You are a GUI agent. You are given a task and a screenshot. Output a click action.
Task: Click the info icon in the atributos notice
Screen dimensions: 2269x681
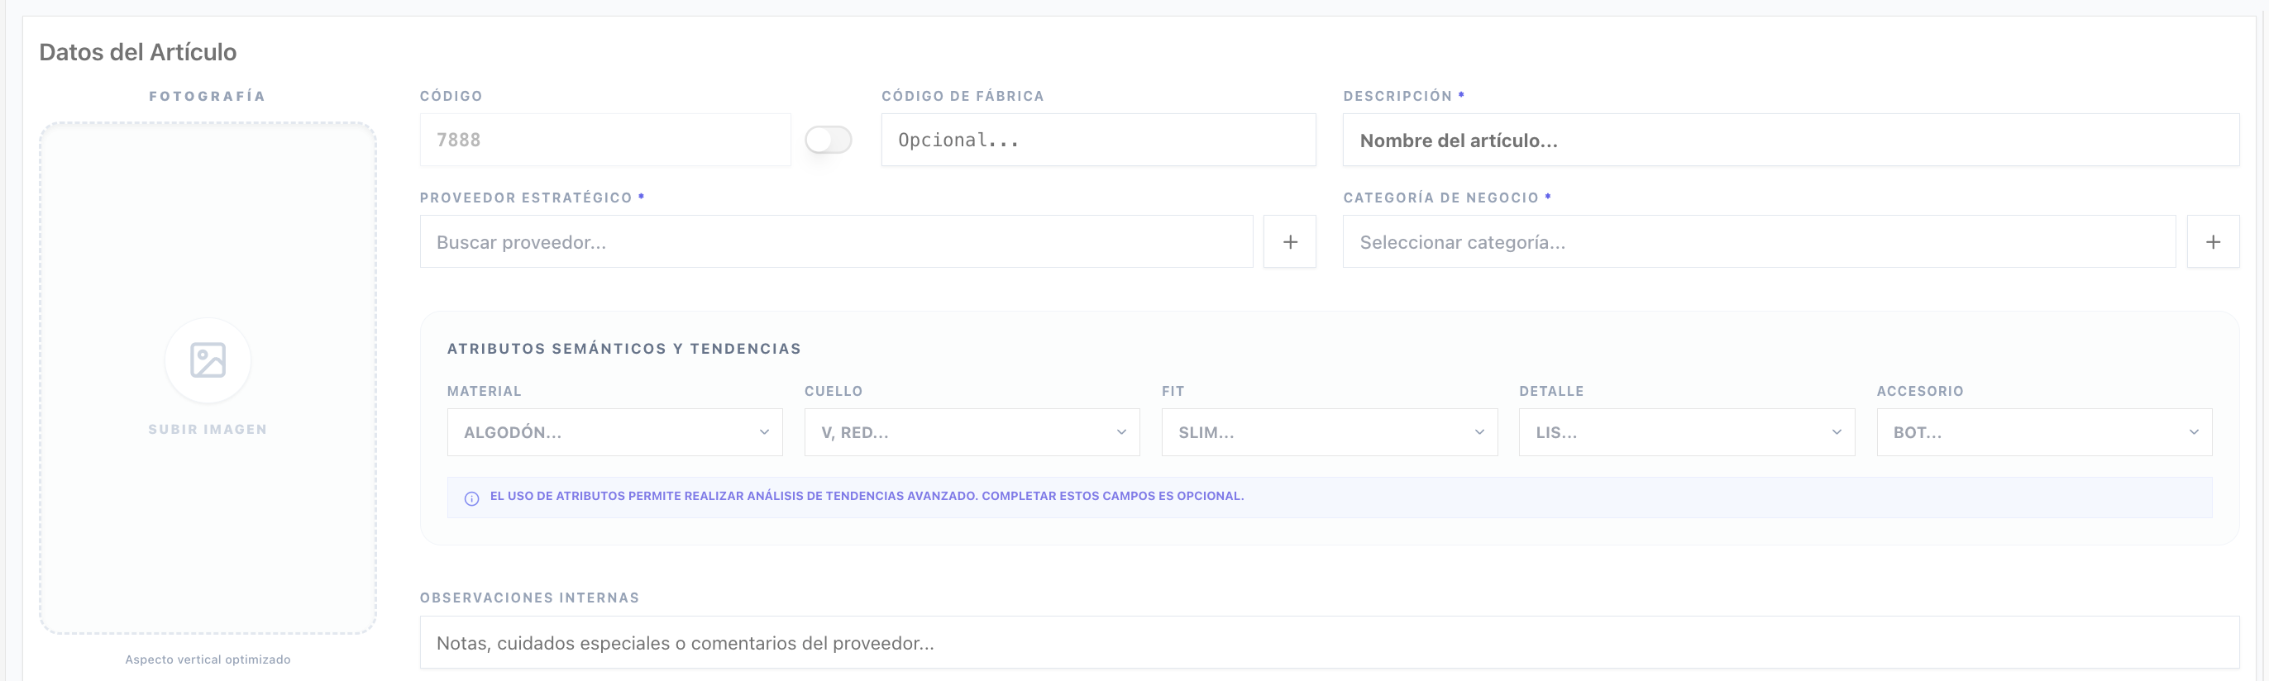point(471,499)
